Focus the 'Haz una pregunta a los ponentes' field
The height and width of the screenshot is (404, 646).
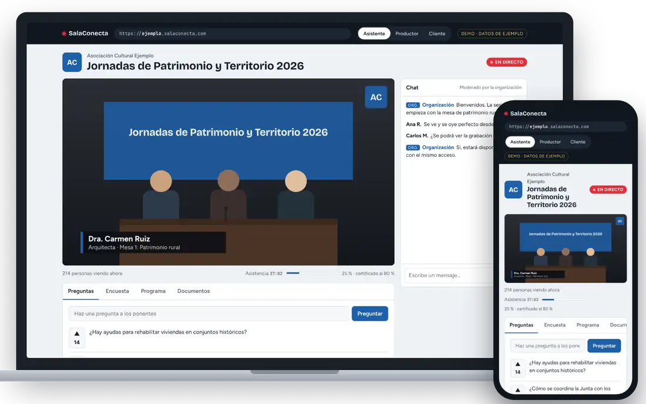[x=208, y=314]
